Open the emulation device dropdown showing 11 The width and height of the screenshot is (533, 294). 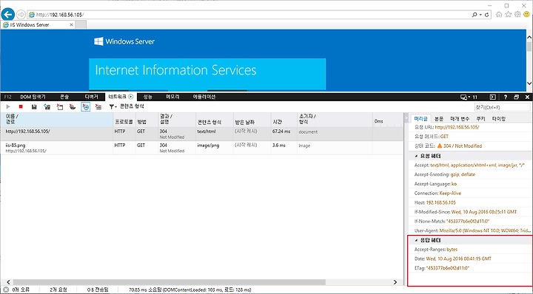[469, 97]
